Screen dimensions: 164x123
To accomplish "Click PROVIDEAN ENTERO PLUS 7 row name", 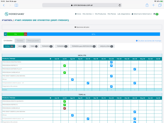I will [x=12, y=69].
